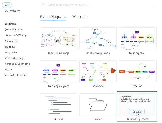Switch to the Welcome tab

pos(80,17)
